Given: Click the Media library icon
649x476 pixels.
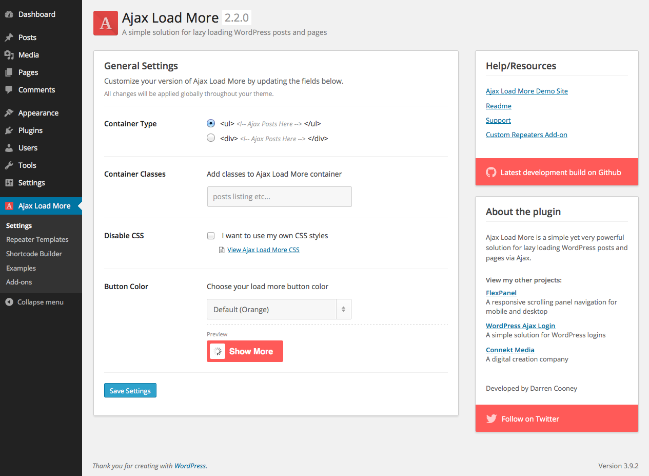Looking at the screenshot, I should click(x=9, y=55).
